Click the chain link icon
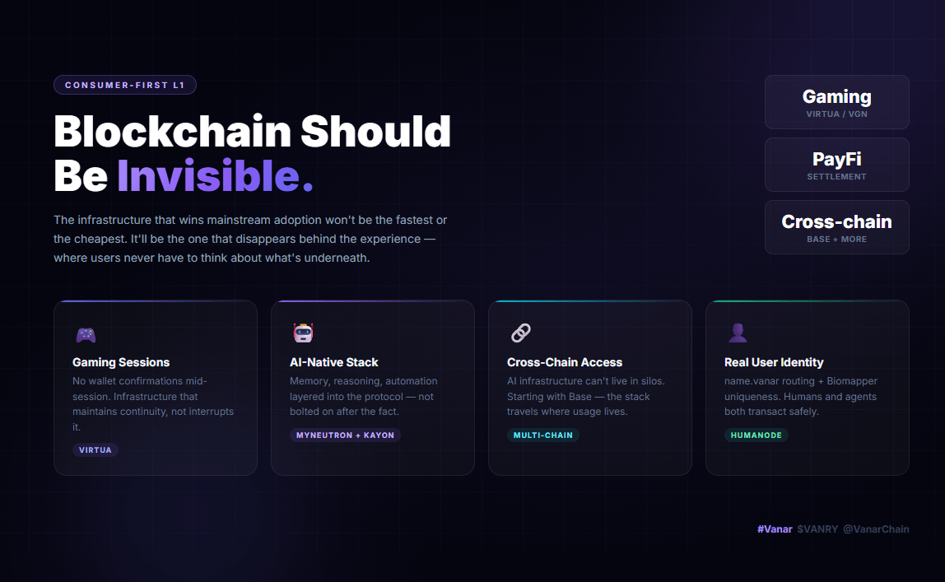 [x=521, y=333]
